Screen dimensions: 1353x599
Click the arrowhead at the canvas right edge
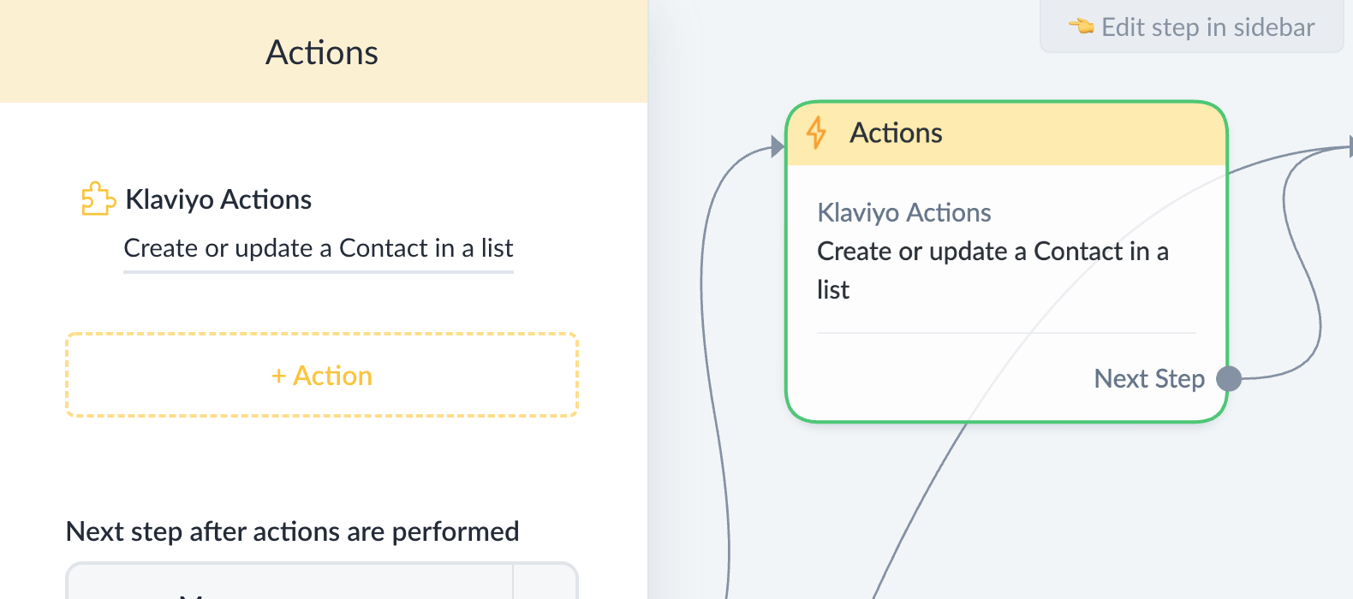click(1350, 146)
